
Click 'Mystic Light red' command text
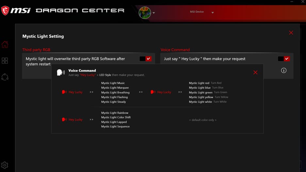coord(199,83)
